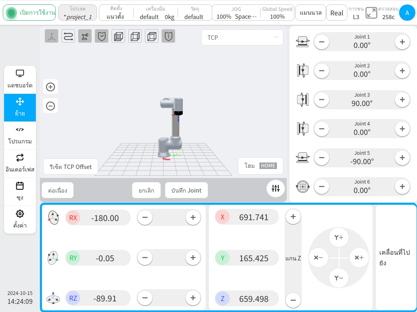Viewport: 417px width, 312px height.
Task: Toggle the robot arm model icon
Action: pos(85,36)
